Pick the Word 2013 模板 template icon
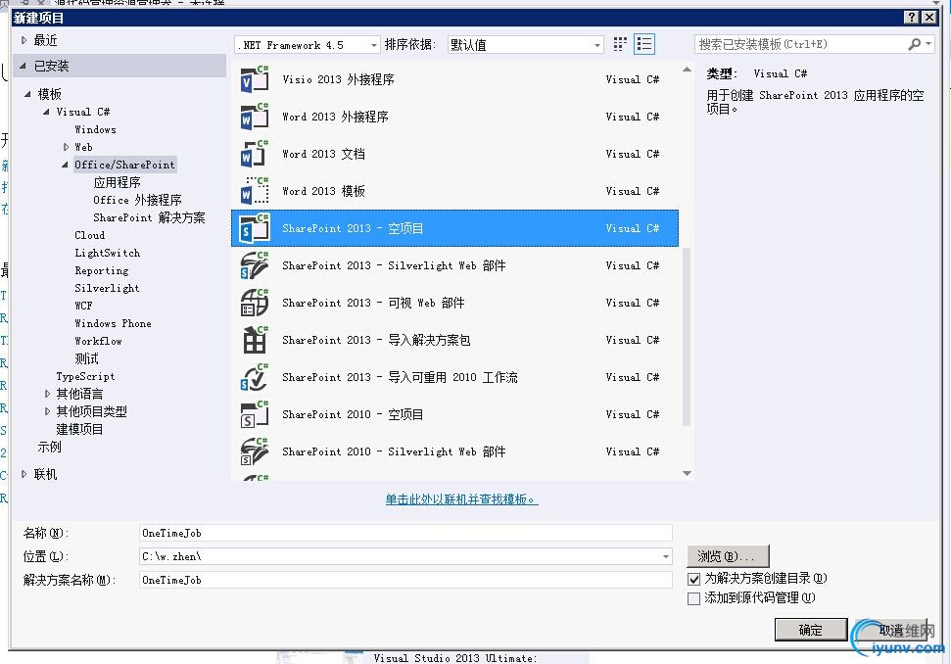Screen dimensions: 951x664 pos(254,190)
